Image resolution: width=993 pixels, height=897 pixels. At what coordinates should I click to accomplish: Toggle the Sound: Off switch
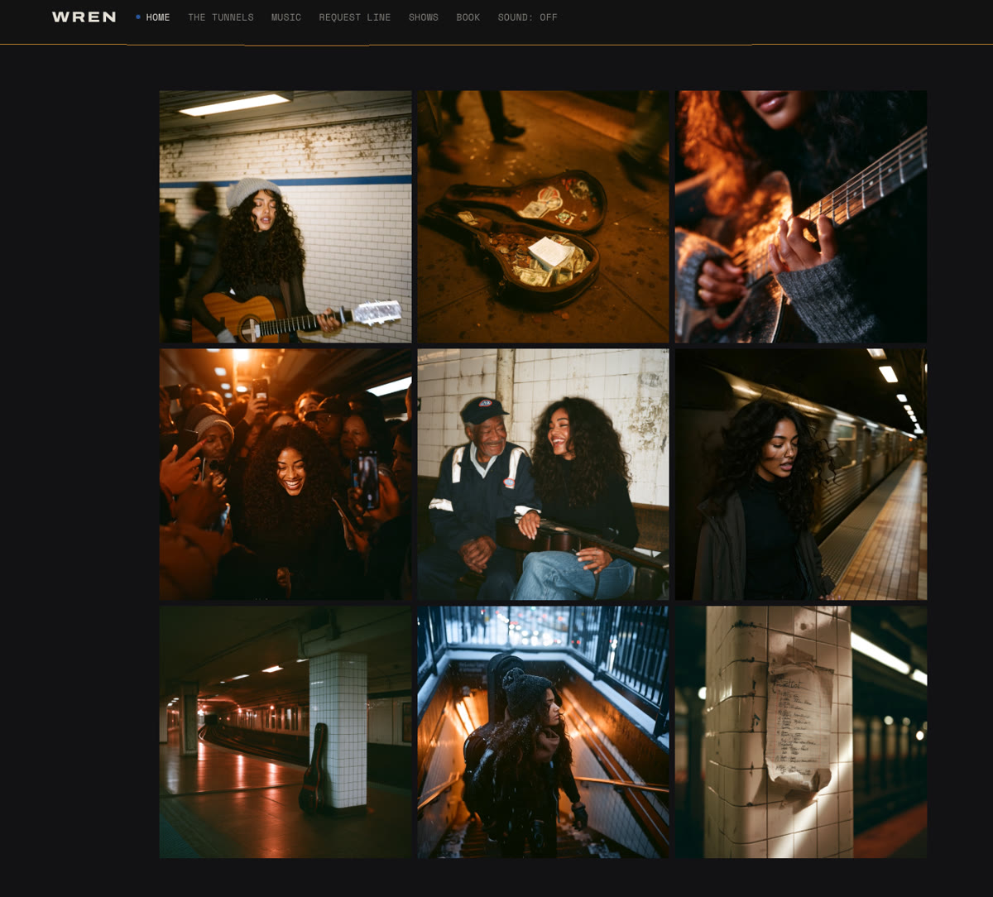[528, 17]
